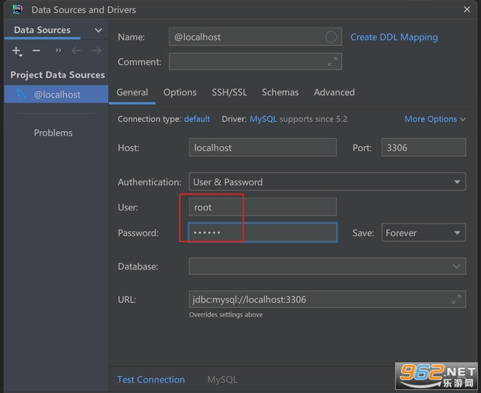481x393 pixels.
Task: Click the Comment input field
Action: (255, 61)
